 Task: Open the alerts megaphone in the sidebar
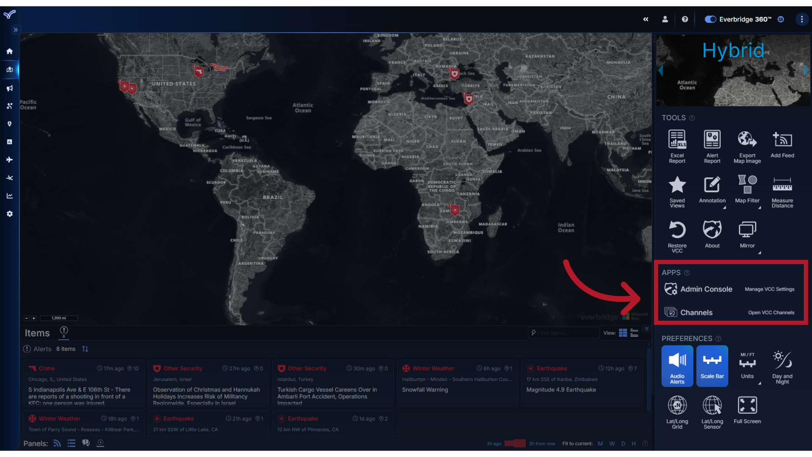[9, 88]
